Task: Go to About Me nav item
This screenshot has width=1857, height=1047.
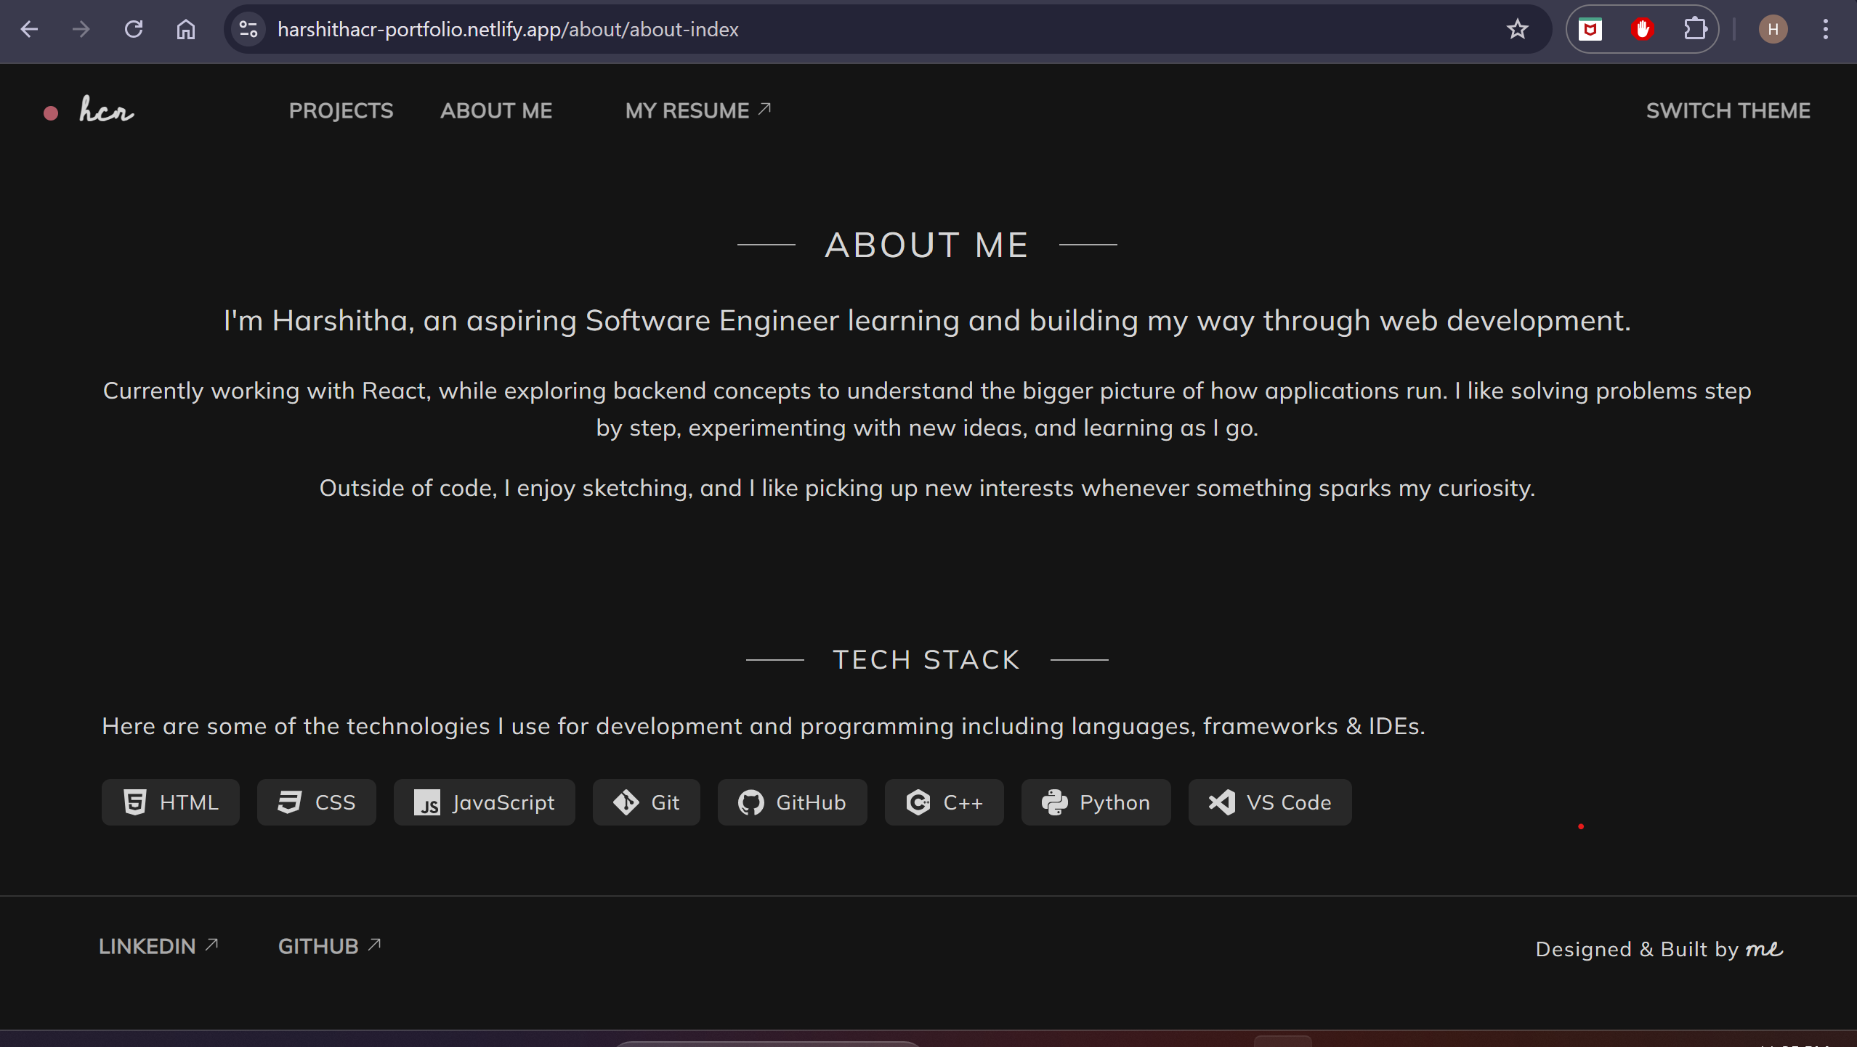Action: pyautogui.click(x=496, y=111)
